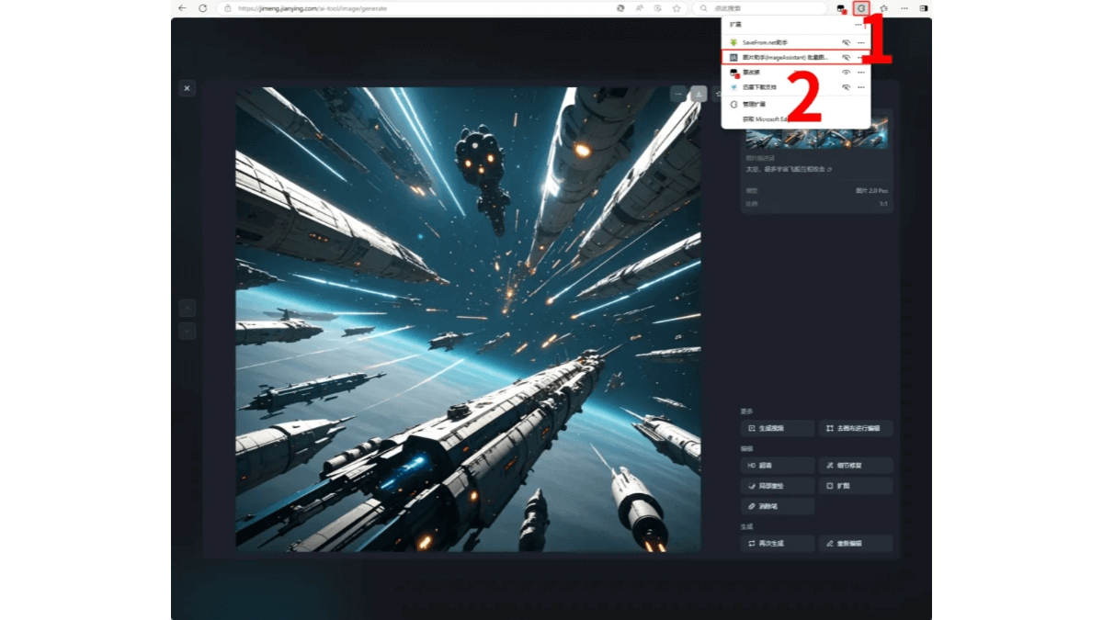Download the image with the download icon
The width and height of the screenshot is (1103, 620).
coord(699,94)
